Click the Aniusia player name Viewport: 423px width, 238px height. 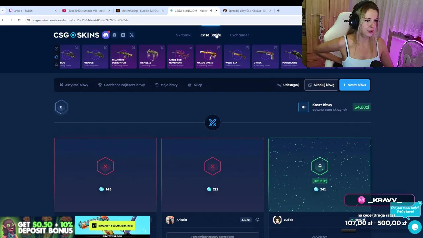tap(182, 220)
